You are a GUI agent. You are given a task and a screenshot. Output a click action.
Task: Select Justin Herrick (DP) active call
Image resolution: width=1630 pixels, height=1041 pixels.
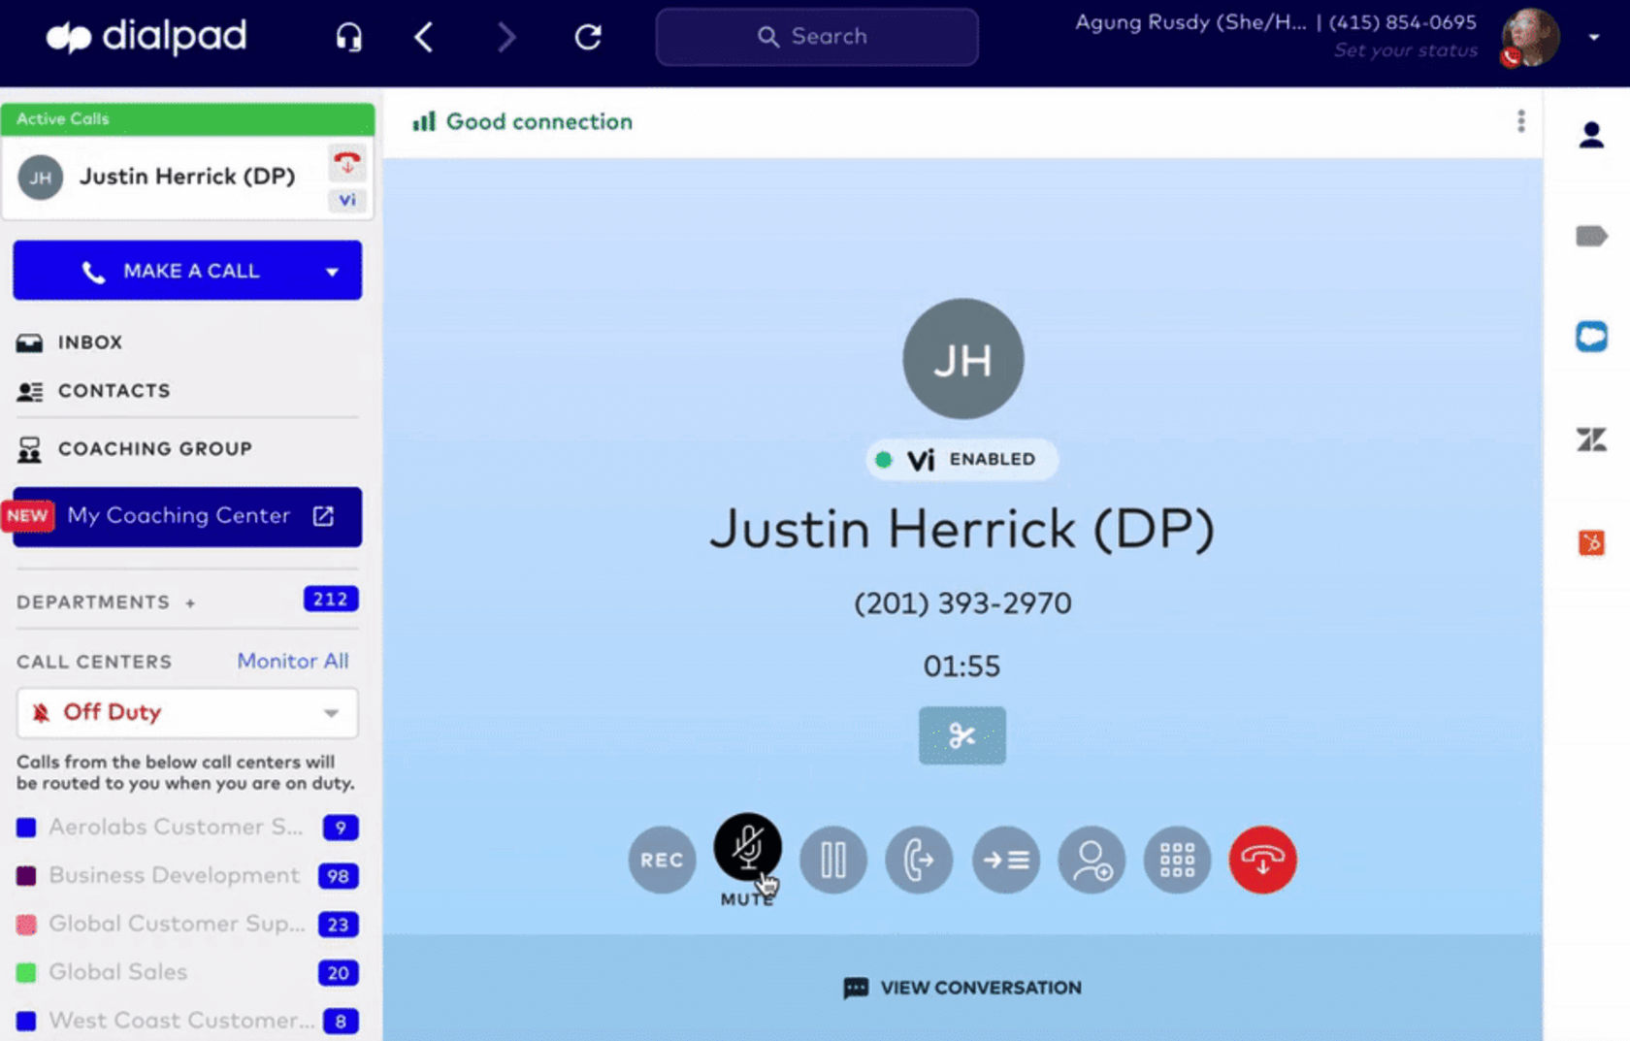tap(187, 177)
